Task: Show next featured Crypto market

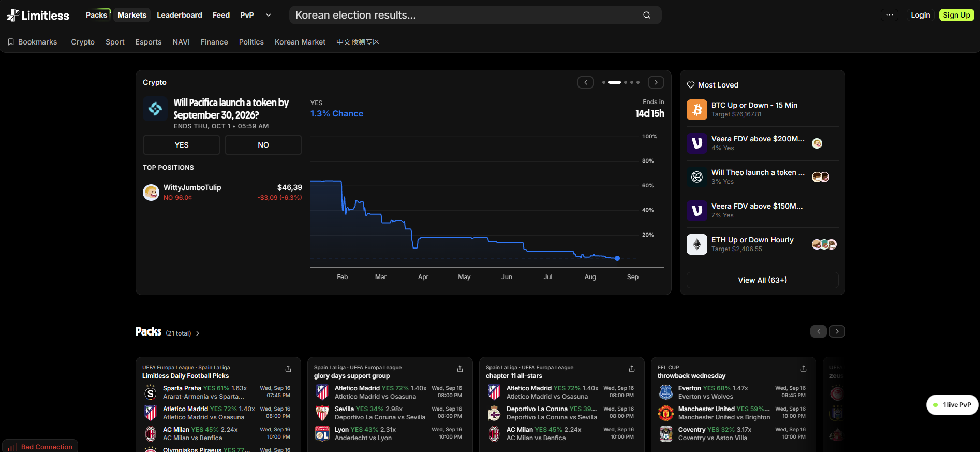Action: point(656,82)
